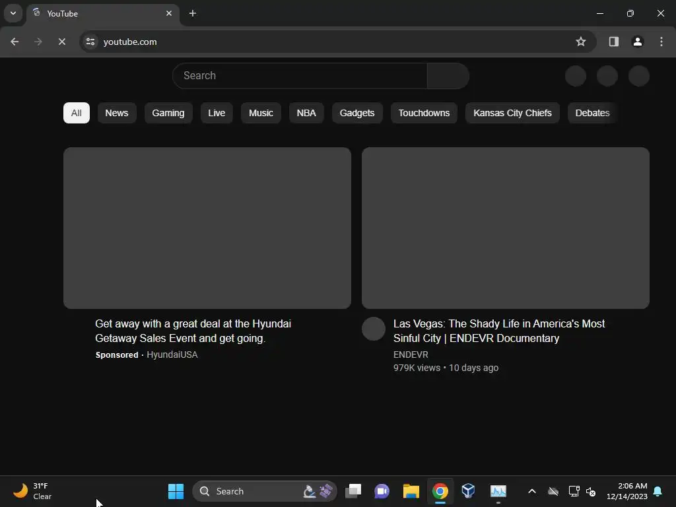
Task: Open the weather widget showing 31°F
Action: (33, 491)
